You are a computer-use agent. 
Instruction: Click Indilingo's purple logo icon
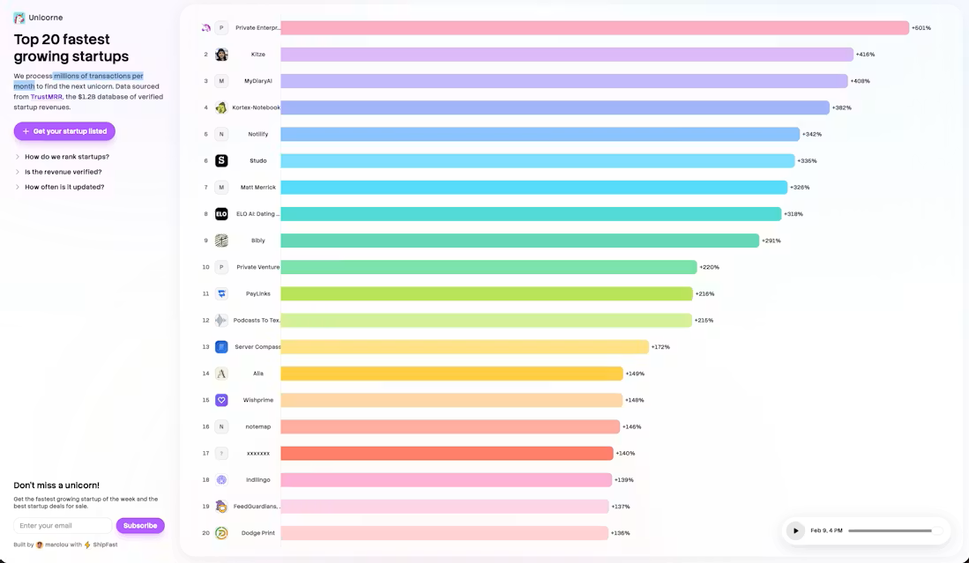[x=221, y=479]
